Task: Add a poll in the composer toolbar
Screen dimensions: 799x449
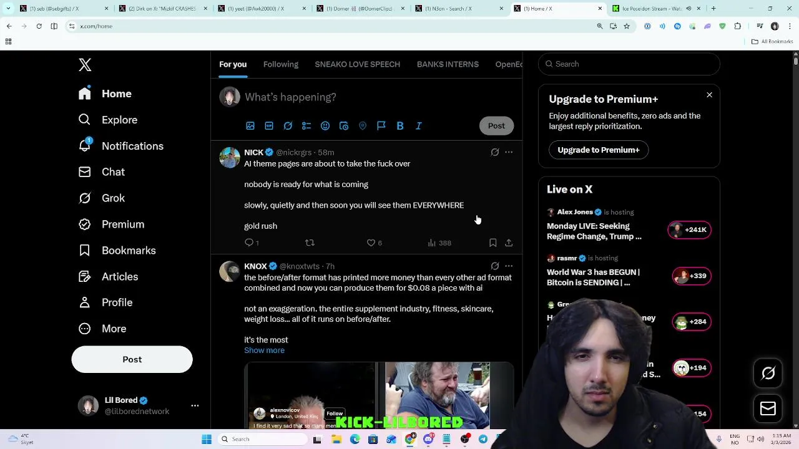Action: 306,126
